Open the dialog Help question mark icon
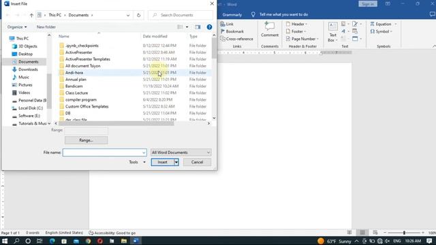Screen dimensions: 436x245 coord(209,27)
